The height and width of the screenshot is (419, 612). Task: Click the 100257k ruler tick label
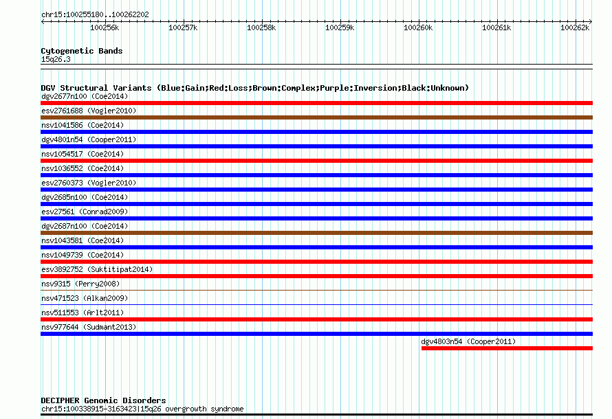(183, 27)
